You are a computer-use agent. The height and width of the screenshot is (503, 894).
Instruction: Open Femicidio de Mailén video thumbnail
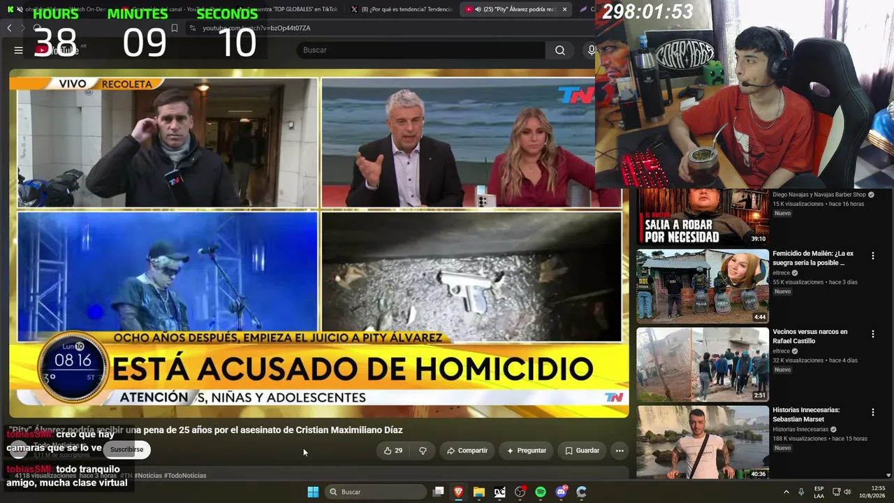[x=703, y=286]
